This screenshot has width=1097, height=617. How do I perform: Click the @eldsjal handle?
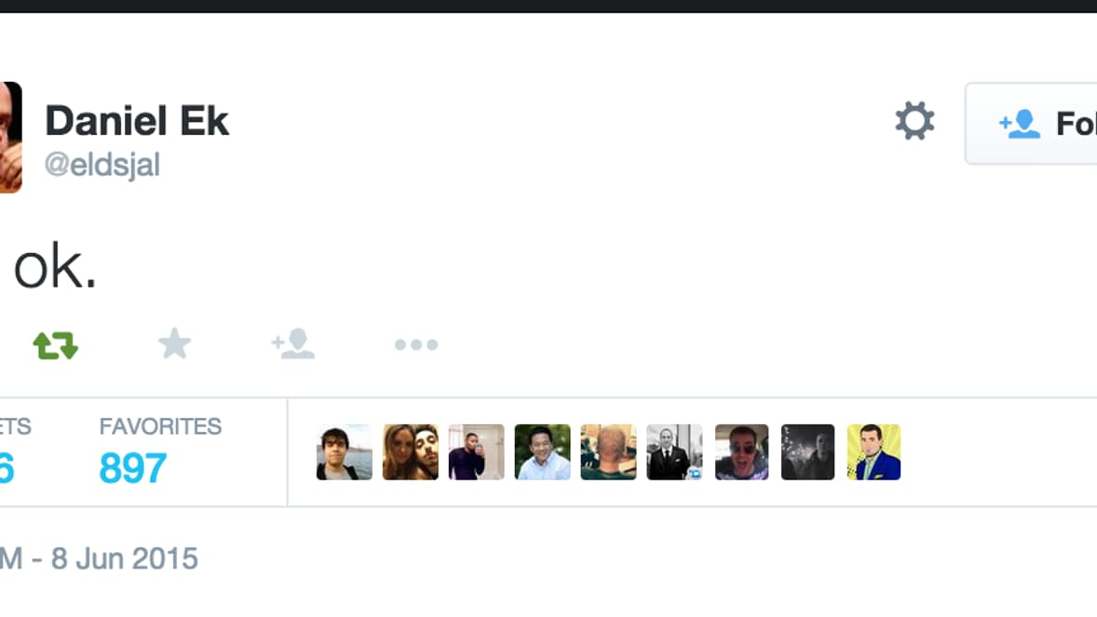pyautogui.click(x=102, y=165)
